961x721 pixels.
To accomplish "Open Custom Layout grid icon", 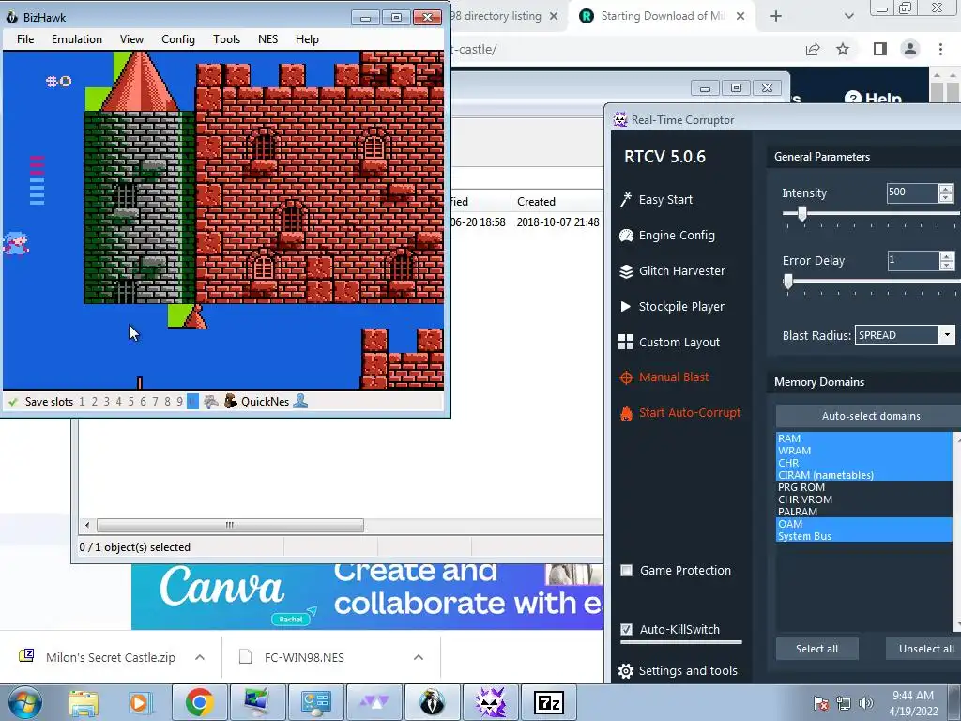I will [626, 342].
